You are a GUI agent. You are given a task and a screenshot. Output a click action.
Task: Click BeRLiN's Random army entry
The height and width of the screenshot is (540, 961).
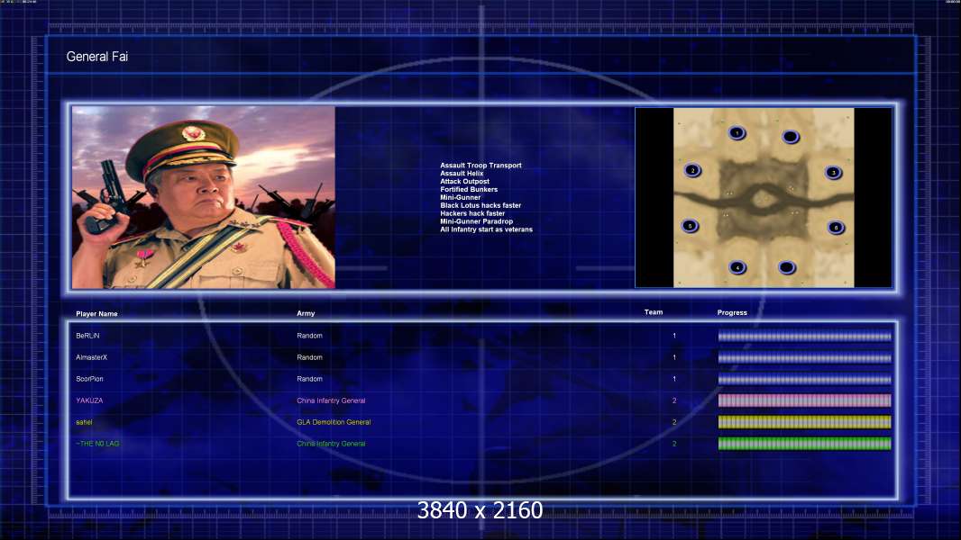pos(309,336)
